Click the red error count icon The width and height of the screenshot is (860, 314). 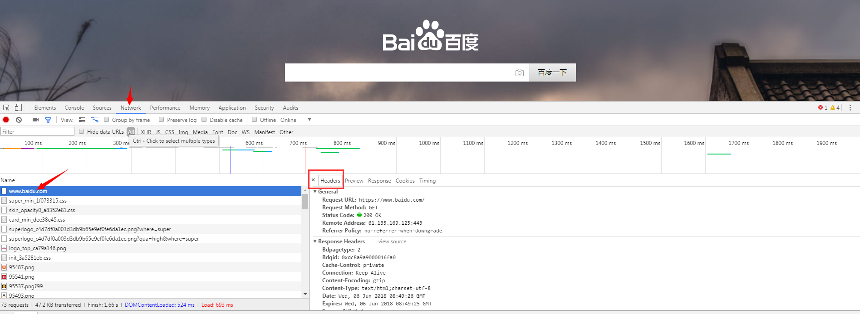tap(821, 108)
